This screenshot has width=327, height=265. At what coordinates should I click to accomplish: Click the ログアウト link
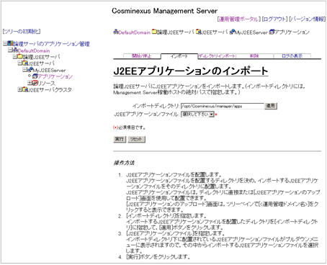(274, 19)
